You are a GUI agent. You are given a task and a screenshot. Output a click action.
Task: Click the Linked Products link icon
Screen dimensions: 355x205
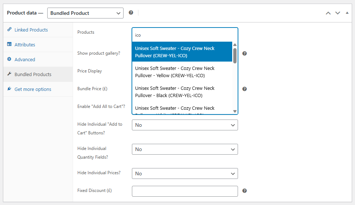click(x=9, y=29)
